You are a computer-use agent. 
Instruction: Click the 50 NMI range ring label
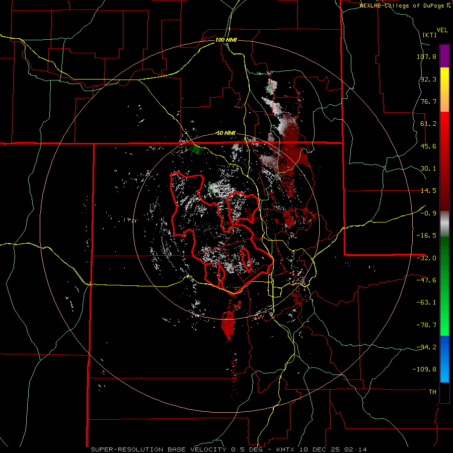pos(226,133)
